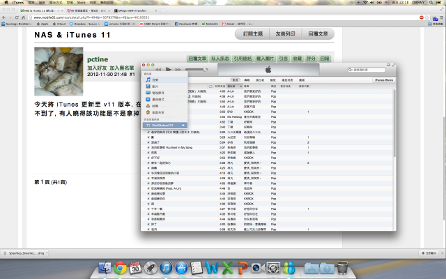Open iTunes search magnifier options
Screen dimensions: 446x279
351,70
